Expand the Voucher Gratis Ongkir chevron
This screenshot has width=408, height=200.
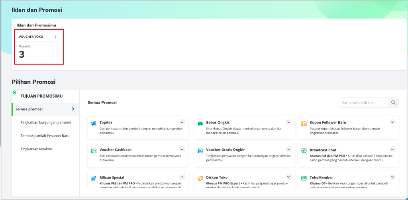(289, 149)
